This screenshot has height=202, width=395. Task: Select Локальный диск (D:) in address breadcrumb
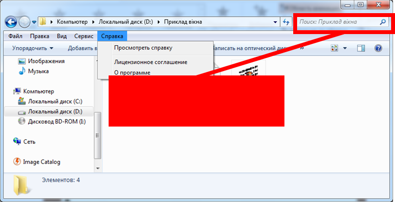pyautogui.click(x=126, y=22)
